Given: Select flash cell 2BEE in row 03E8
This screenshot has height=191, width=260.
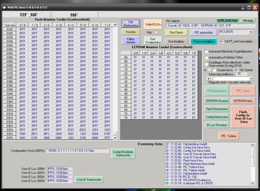Looking at the screenshot, I should coord(83,130).
